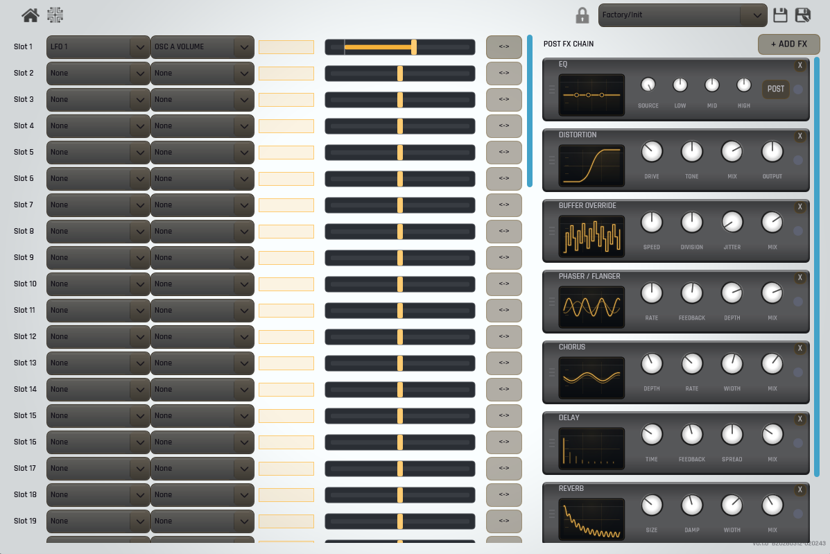The image size is (830, 554).
Task: Click the EQ curve thumbnail in the FX chain
Action: [591, 94]
